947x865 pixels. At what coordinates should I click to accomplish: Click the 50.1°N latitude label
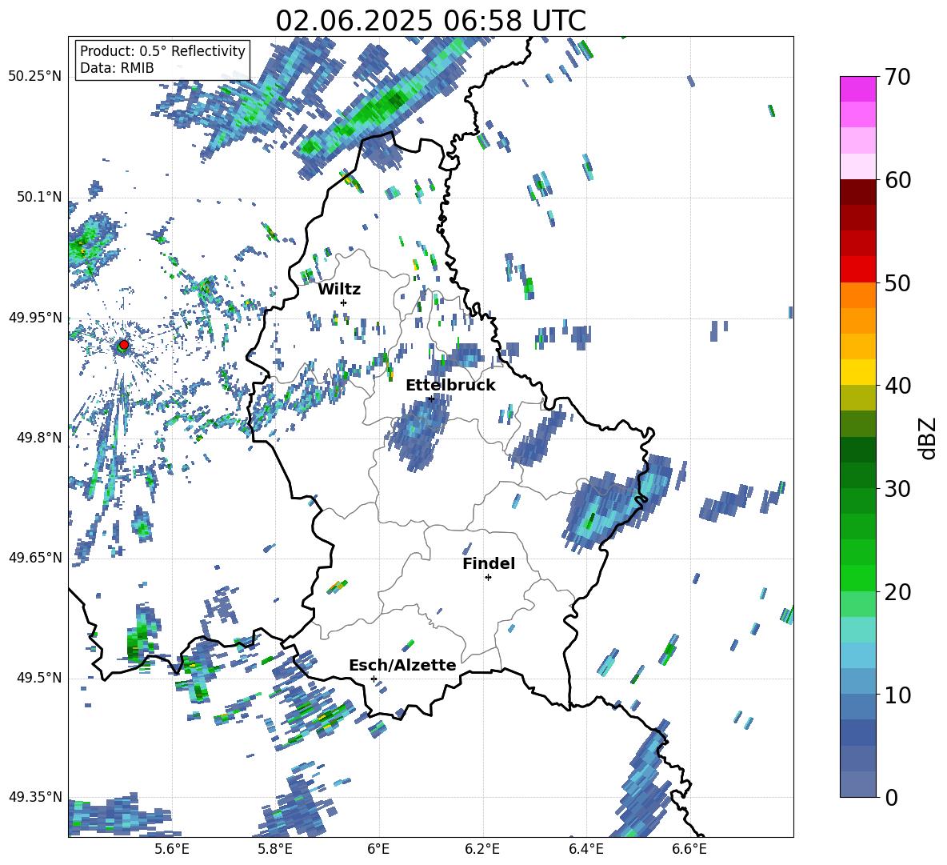[38, 197]
